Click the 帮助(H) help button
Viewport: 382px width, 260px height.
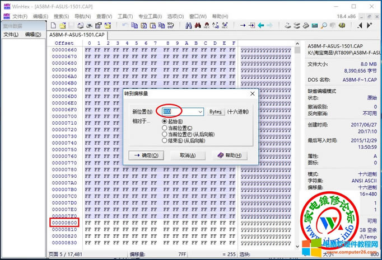(x=229, y=155)
